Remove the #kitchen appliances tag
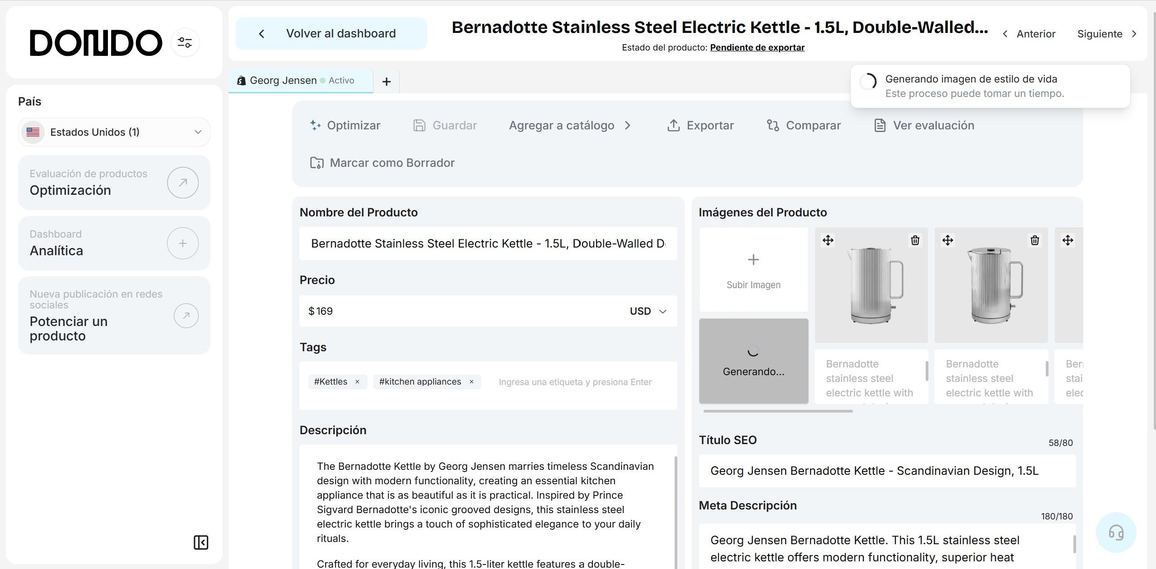 tap(471, 382)
